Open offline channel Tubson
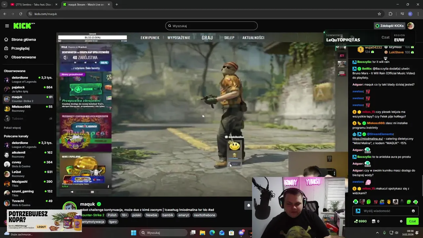Image resolution: width=423 pixels, height=238 pixels. [x=28, y=118]
